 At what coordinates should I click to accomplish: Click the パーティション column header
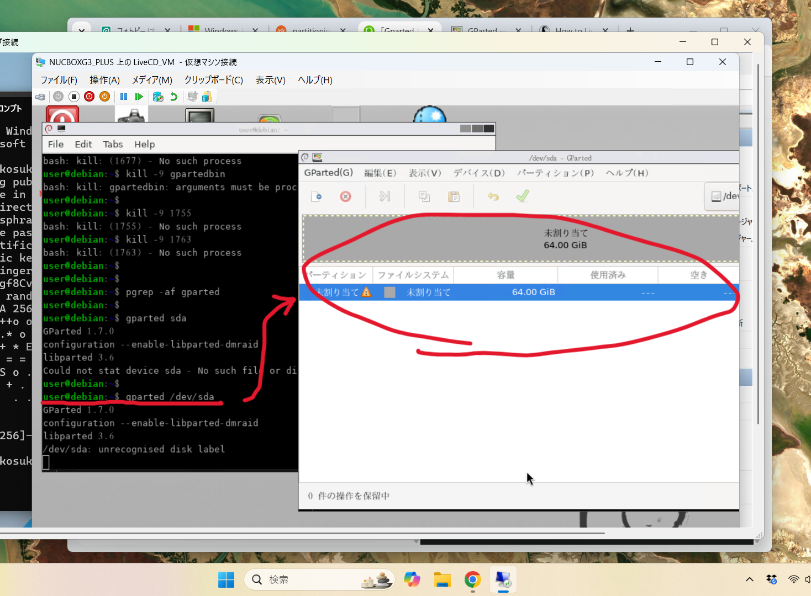point(336,275)
